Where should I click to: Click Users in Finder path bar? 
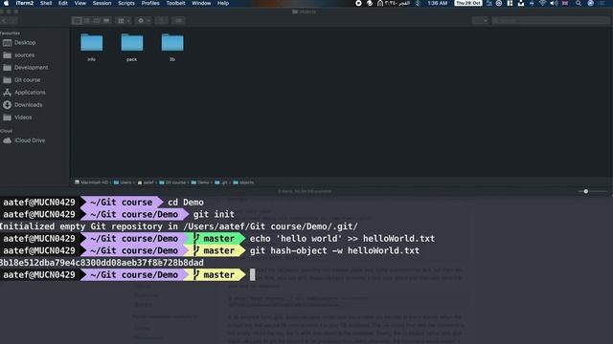click(x=123, y=183)
